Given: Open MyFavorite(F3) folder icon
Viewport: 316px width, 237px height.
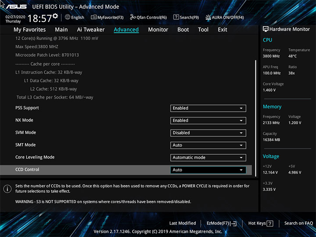Looking at the screenshot, I should point(93,17).
